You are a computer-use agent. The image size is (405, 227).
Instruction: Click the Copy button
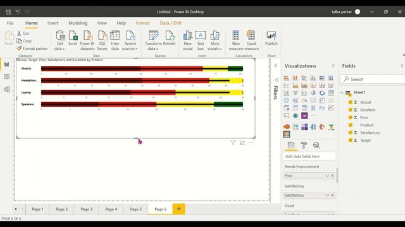[x=24, y=41]
